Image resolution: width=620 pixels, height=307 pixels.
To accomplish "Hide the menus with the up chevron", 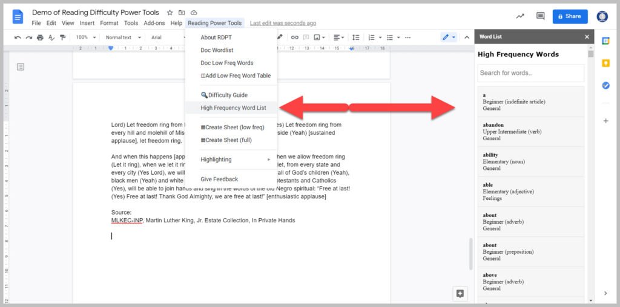I will [x=467, y=37].
